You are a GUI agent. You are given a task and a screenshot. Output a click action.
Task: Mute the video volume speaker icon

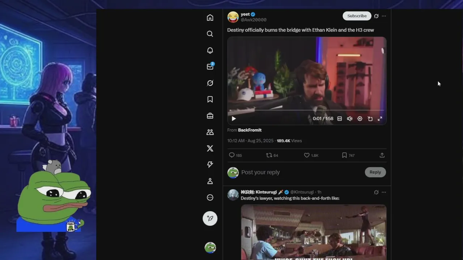(x=349, y=118)
